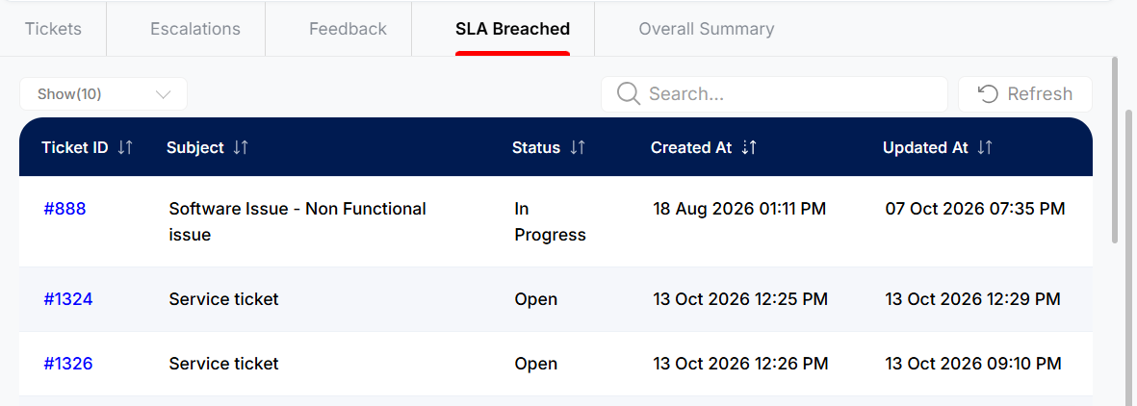Click '07 Oct 2026 07:35 PM' updated date
This screenshot has width=1137, height=406.
pyautogui.click(x=975, y=209)
